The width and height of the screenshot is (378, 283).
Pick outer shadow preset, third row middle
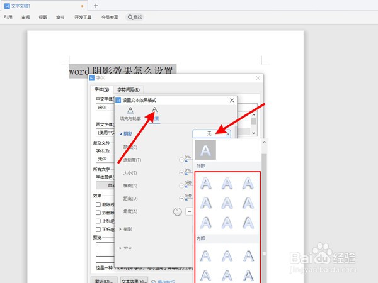227,223
